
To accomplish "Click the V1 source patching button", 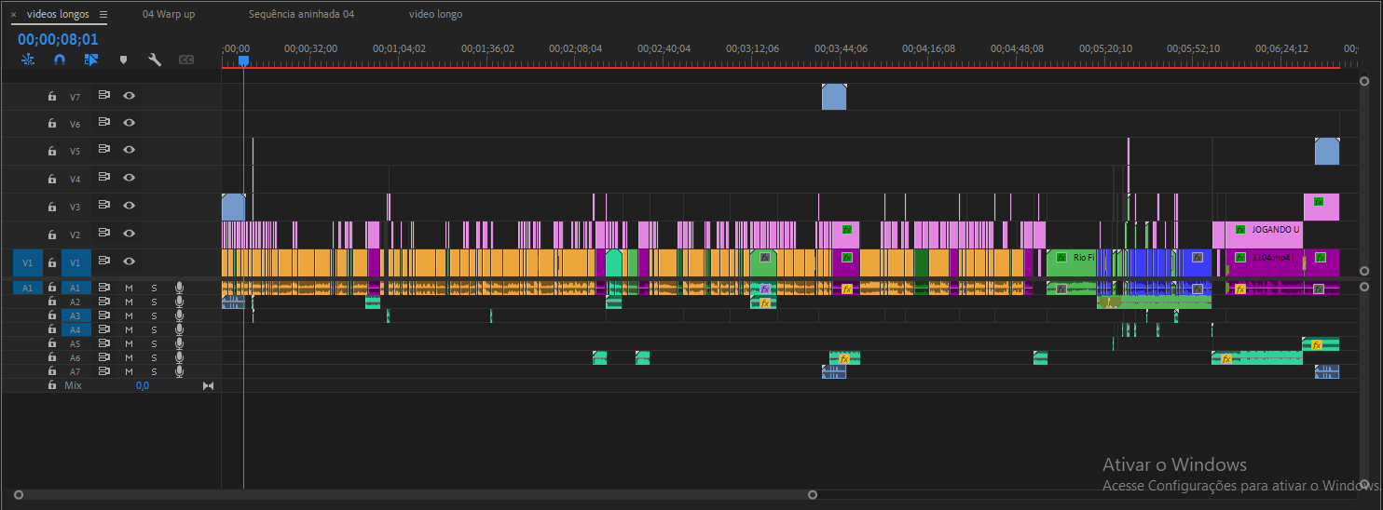I will (x=26, y=262).
